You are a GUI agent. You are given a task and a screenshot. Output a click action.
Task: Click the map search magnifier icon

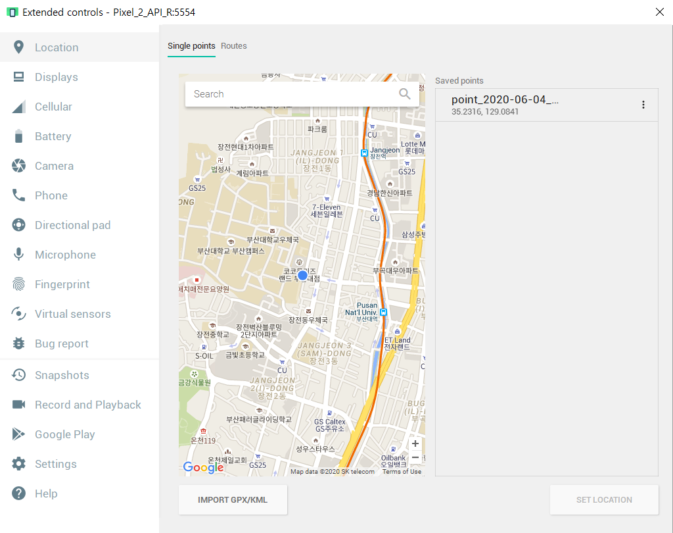pos(405,93)
